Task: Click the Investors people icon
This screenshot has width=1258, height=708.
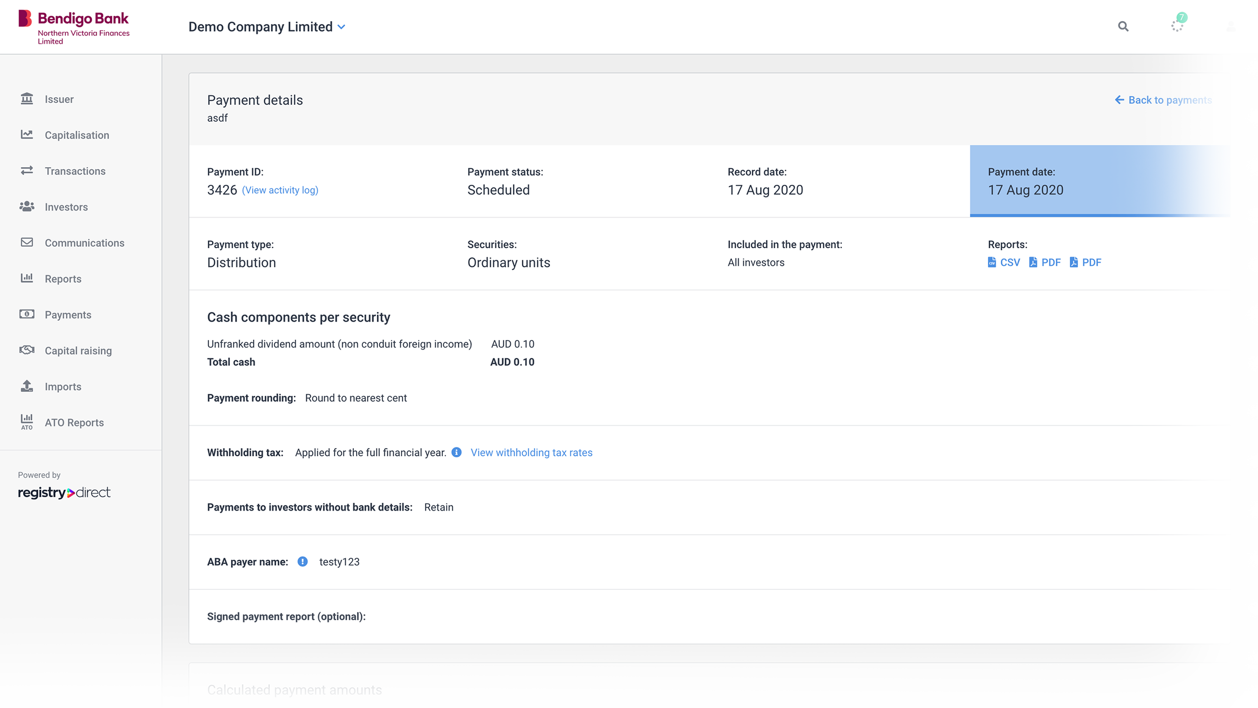Action: 27,206
